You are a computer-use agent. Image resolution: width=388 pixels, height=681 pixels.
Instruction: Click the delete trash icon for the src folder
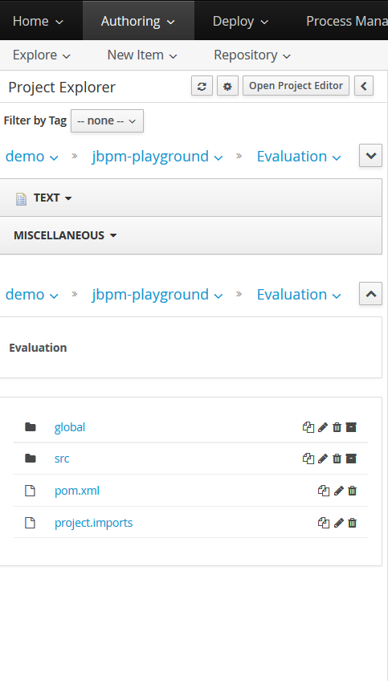(x=337, y=459)
